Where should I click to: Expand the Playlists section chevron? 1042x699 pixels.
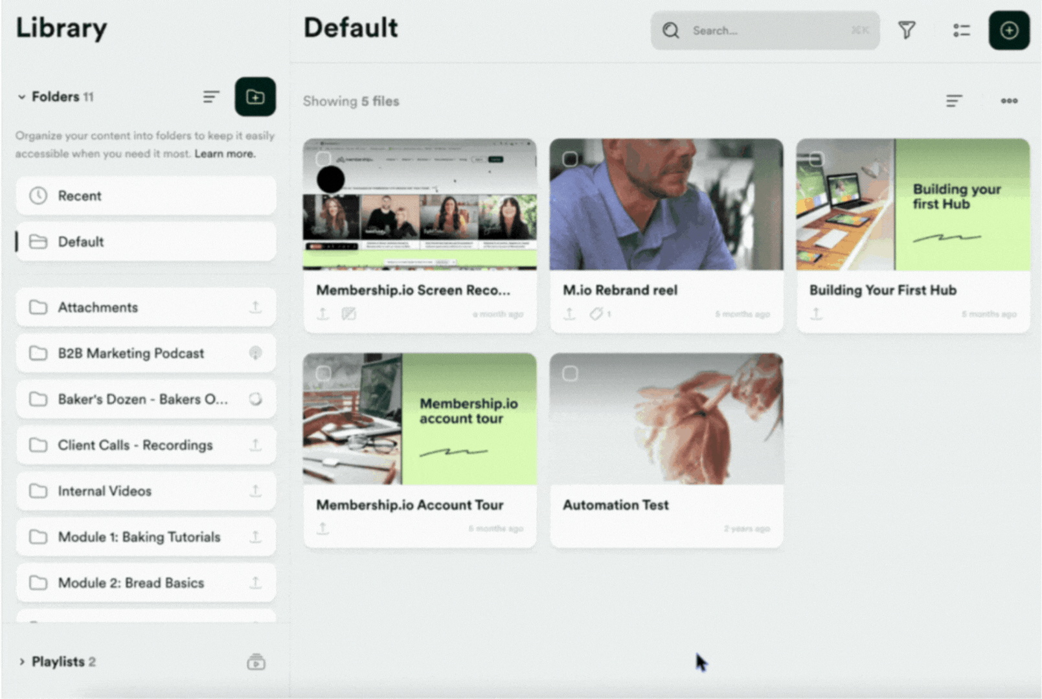21,661
